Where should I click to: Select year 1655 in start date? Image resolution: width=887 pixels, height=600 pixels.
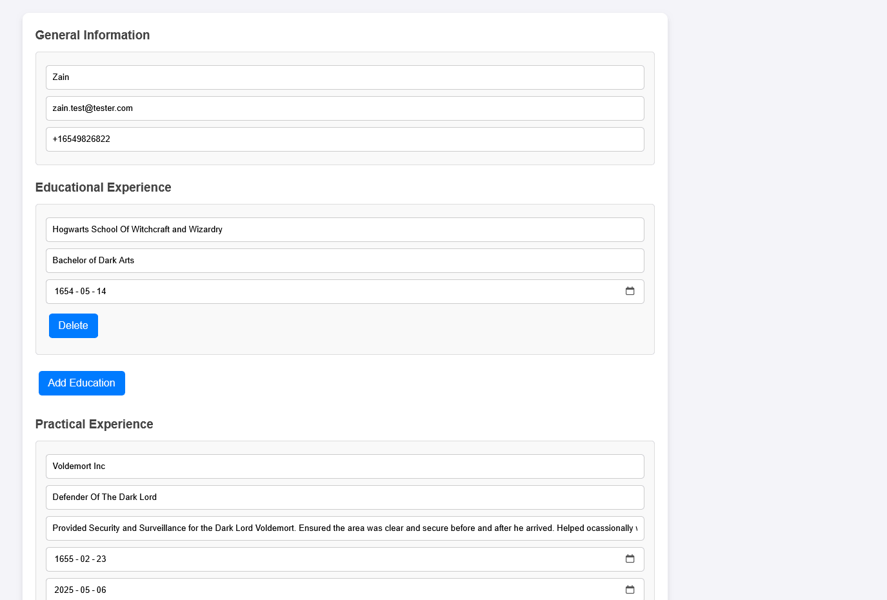pyautogui.click(x=64, y=559)
